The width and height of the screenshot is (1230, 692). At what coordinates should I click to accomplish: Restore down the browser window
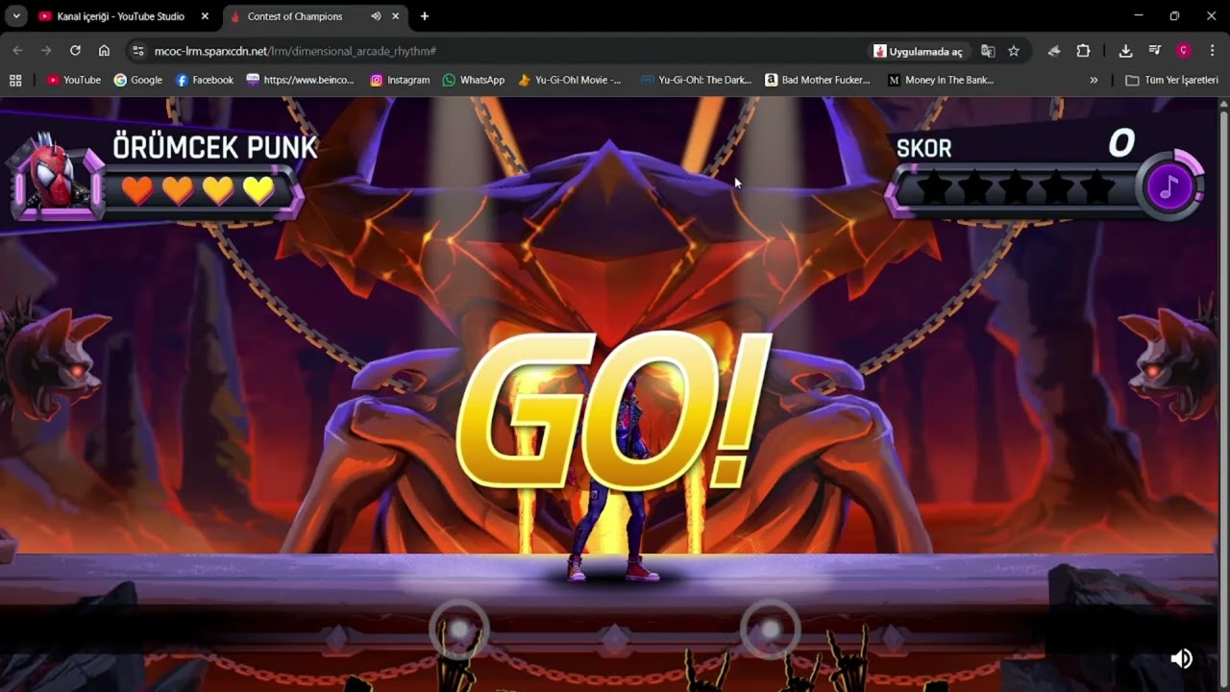point(1174,16)
